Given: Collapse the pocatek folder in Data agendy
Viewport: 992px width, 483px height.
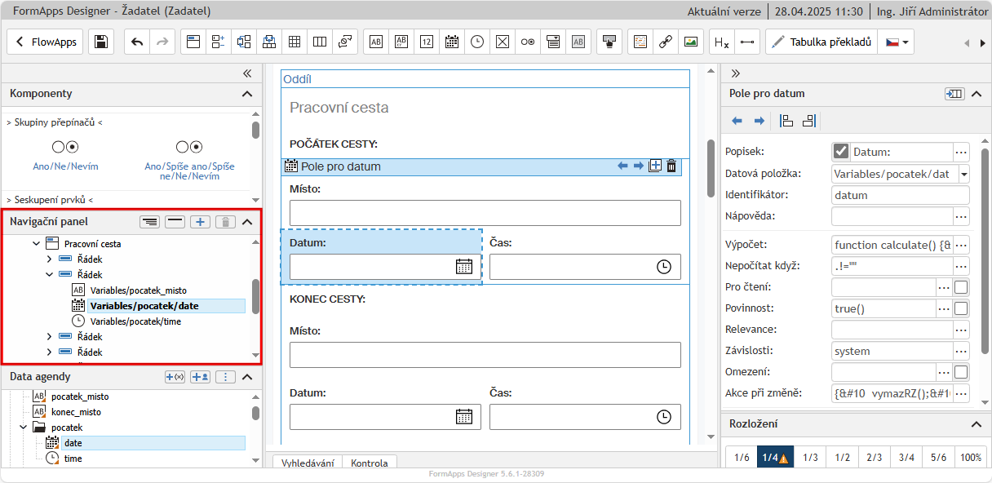Looking at the screenshot, I should click(x=23, y=428).
